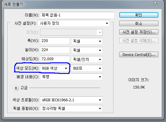Open the 정사각형 픽셀 aspect ratio dropdown
This screenshot has width=166, height=122.
tap(71, 108)
